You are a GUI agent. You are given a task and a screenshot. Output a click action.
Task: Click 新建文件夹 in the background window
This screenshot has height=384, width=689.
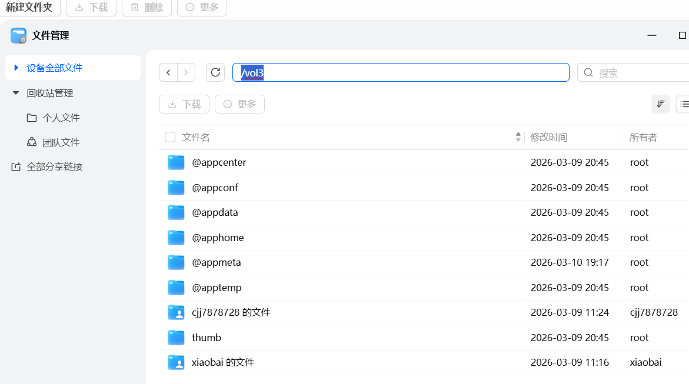coord(29,8)
